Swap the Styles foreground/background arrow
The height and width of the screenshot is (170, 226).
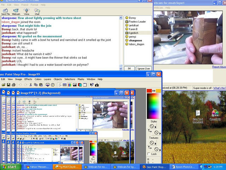[x=150, y=131]
